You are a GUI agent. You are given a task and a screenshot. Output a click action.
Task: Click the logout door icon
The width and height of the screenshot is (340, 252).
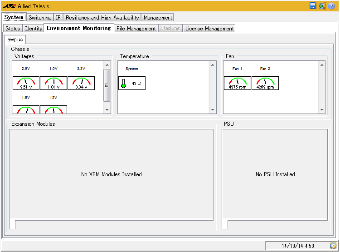[322, 6]
